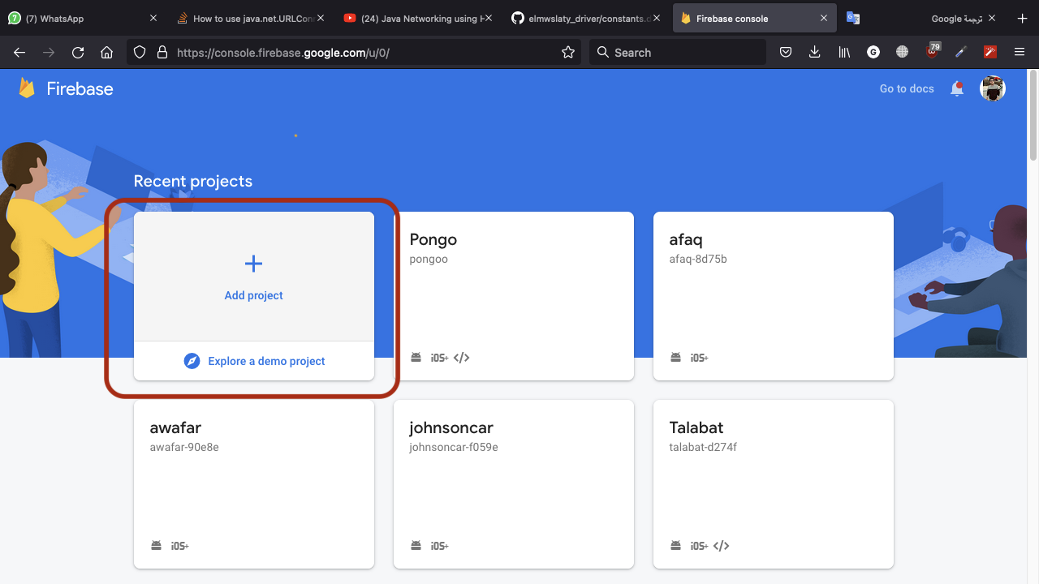Click project ID text talabat-d274f
The width and height of the screenshot is (1039, 584).
(703, 447)
